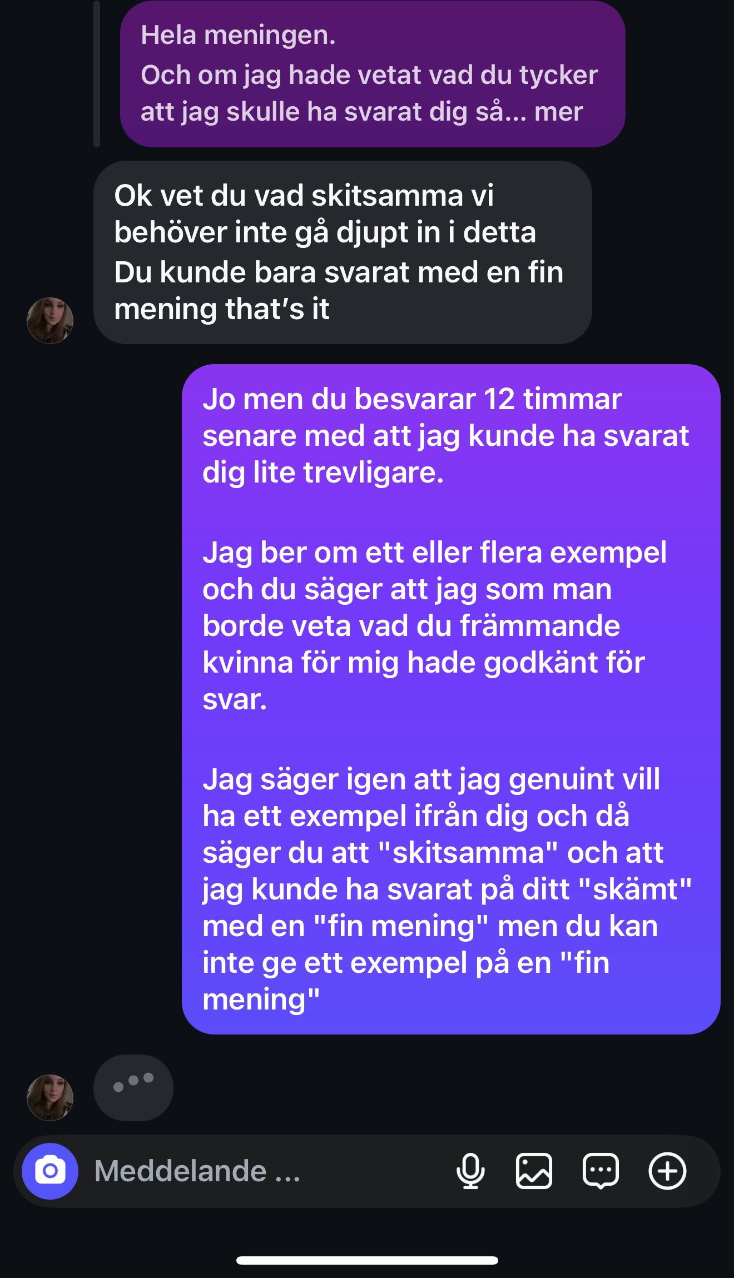Select the 'Jo men du besvarar 12 timmar' paragraph

pyautogui.click(x=446, y=435)
